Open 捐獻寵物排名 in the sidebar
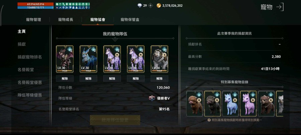The width and height of the screenshot is (301, 135). tap(30, 57)
